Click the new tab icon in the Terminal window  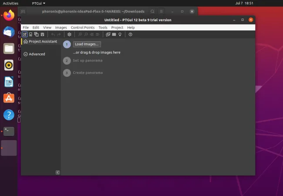(x=23, y=12)
